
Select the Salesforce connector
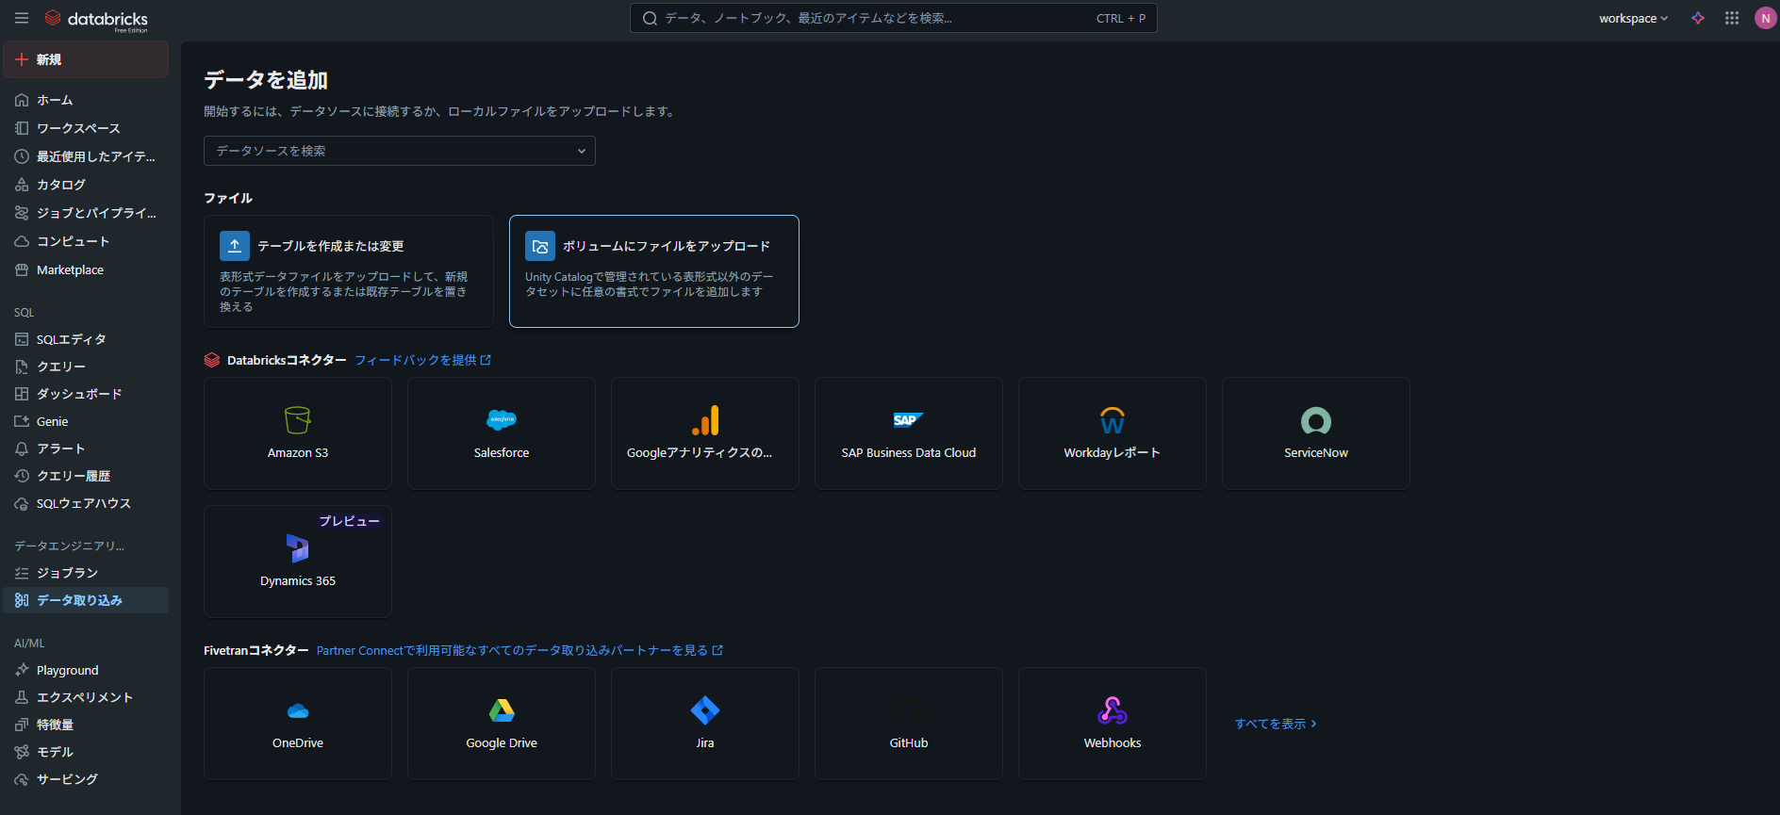coord(502,433)
